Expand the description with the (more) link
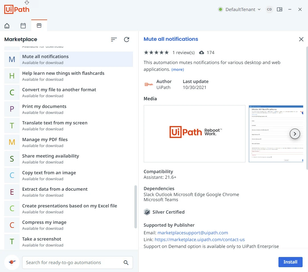Viewport: 308px width, 272px height. 178,69
